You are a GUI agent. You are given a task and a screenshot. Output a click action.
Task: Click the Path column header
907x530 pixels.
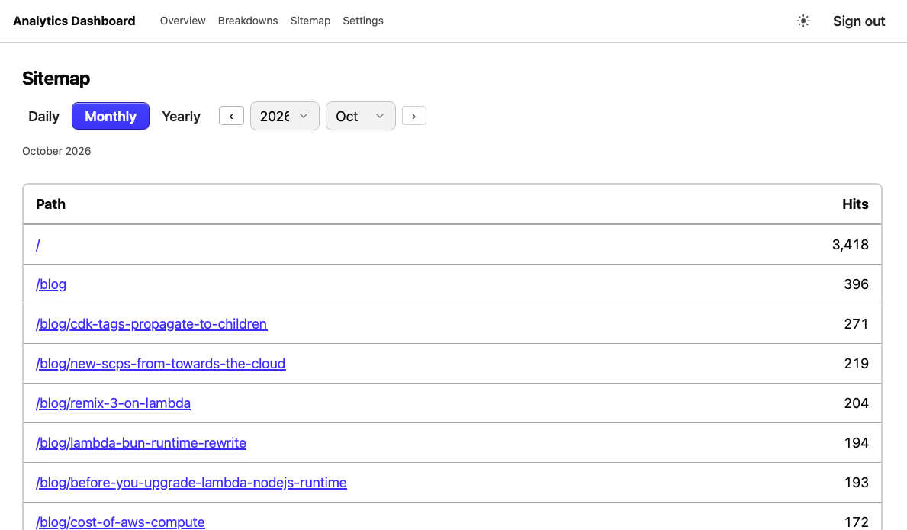[51, 204]
